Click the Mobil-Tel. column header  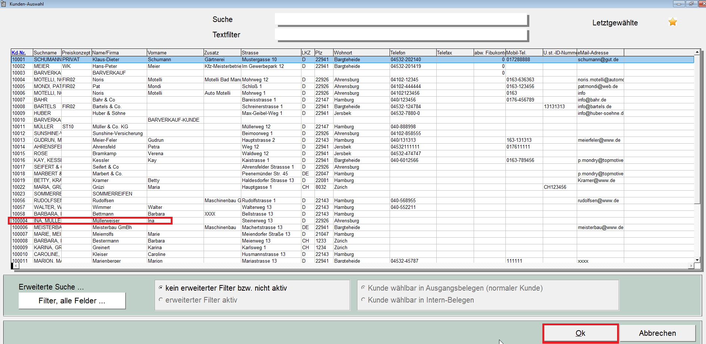(524, 53)
